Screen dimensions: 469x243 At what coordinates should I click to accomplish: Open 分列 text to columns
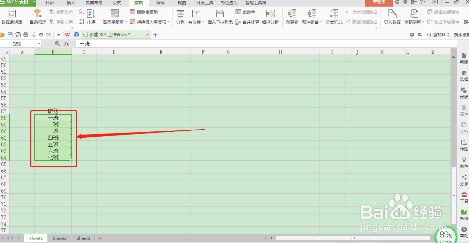180,17
